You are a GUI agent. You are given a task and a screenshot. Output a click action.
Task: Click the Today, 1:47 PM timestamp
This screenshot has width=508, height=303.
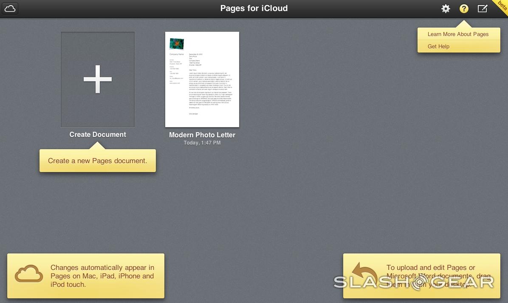point(202,143)
